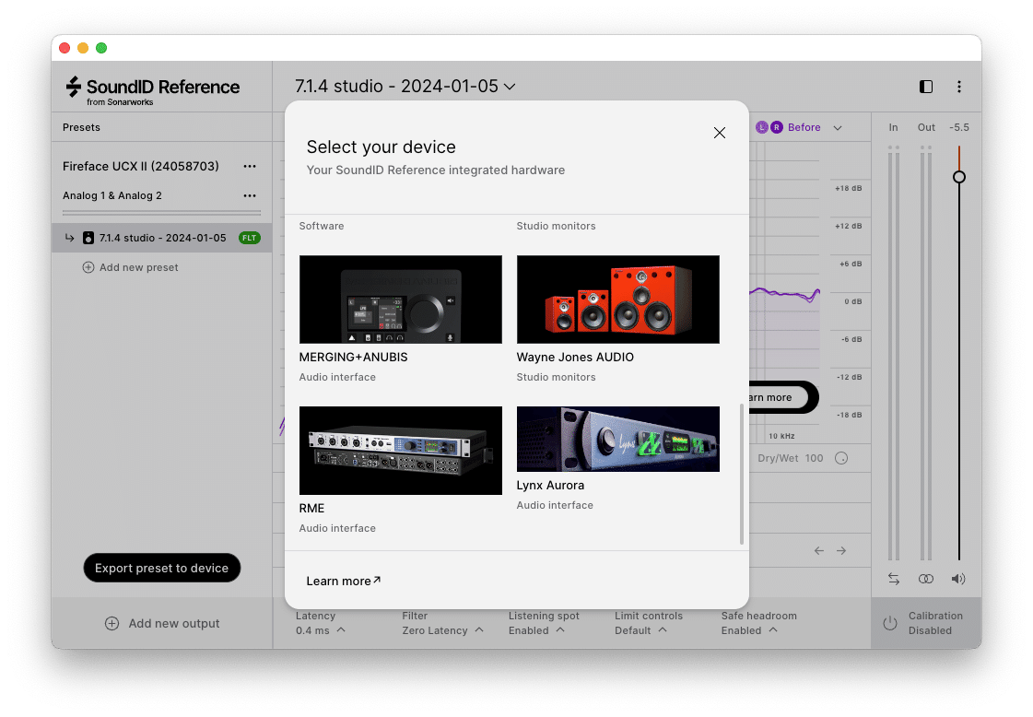
Task: Open Fireface UCX II options menu
Action: (x=250, y=166)
